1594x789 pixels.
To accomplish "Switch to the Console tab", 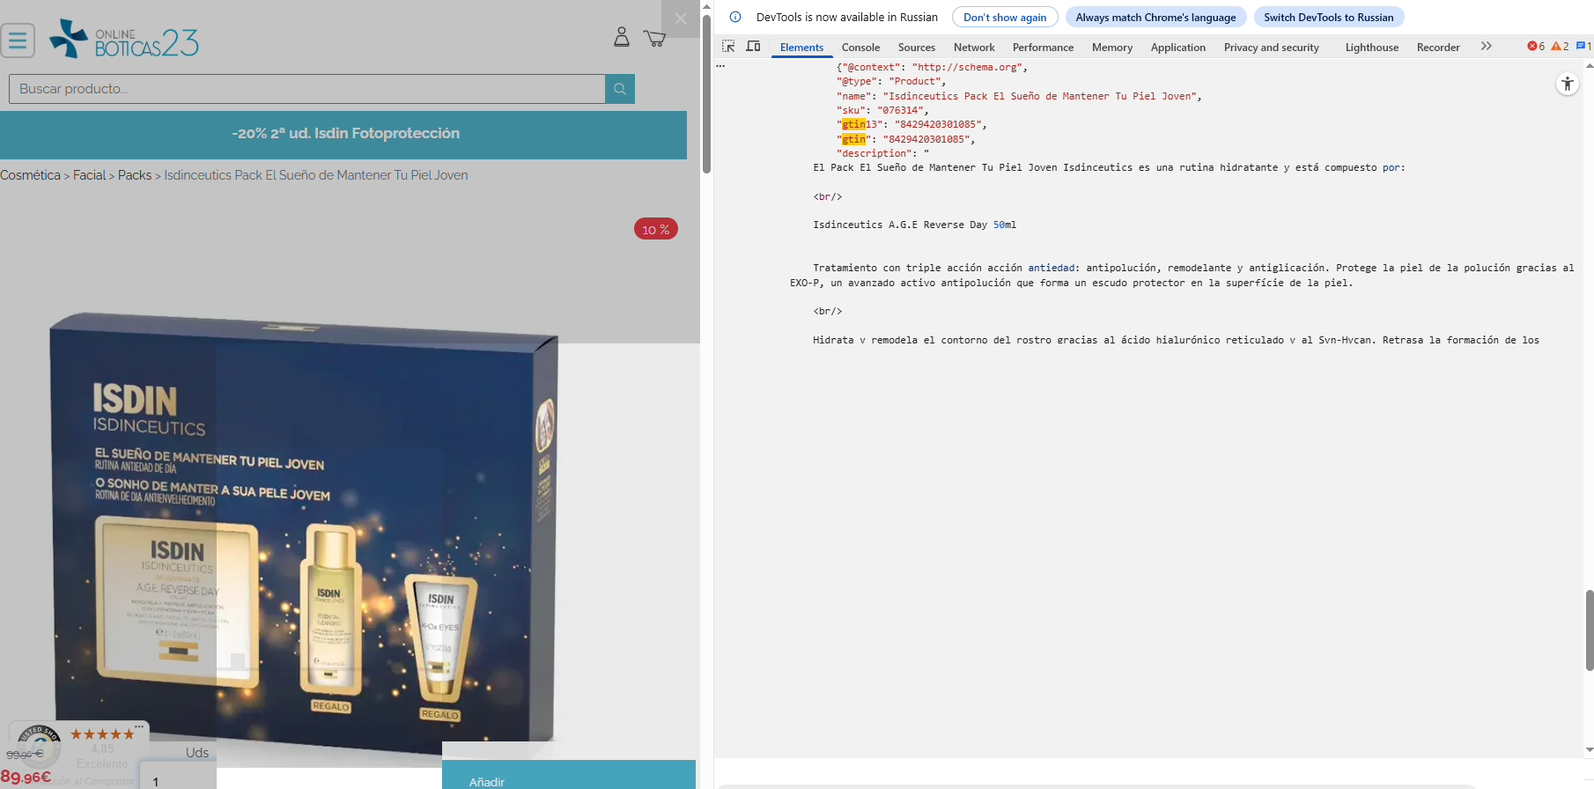I will pyautogui.click(x=860, y=48).
